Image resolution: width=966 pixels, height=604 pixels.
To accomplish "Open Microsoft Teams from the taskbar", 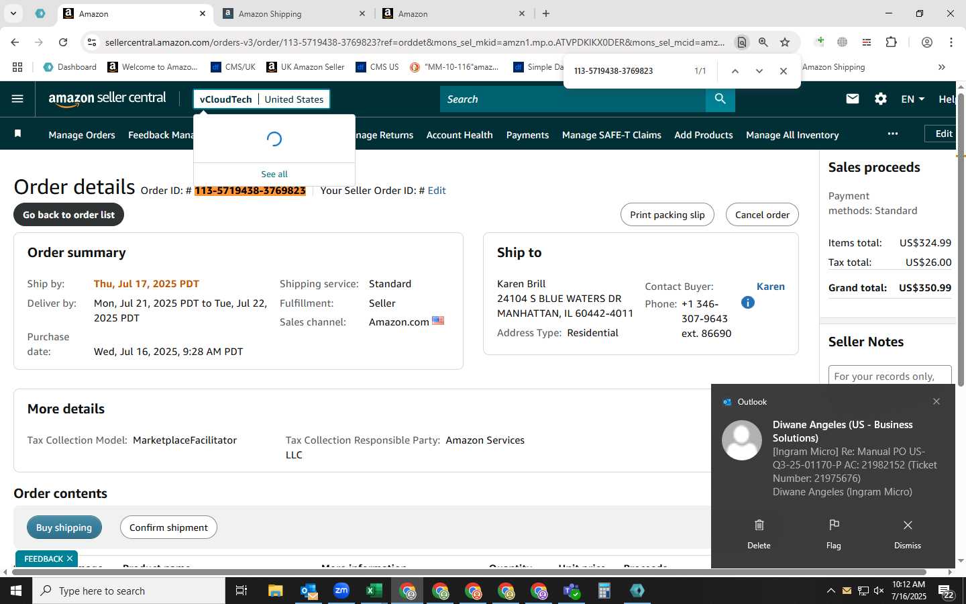I will click(x=572, y=591).
